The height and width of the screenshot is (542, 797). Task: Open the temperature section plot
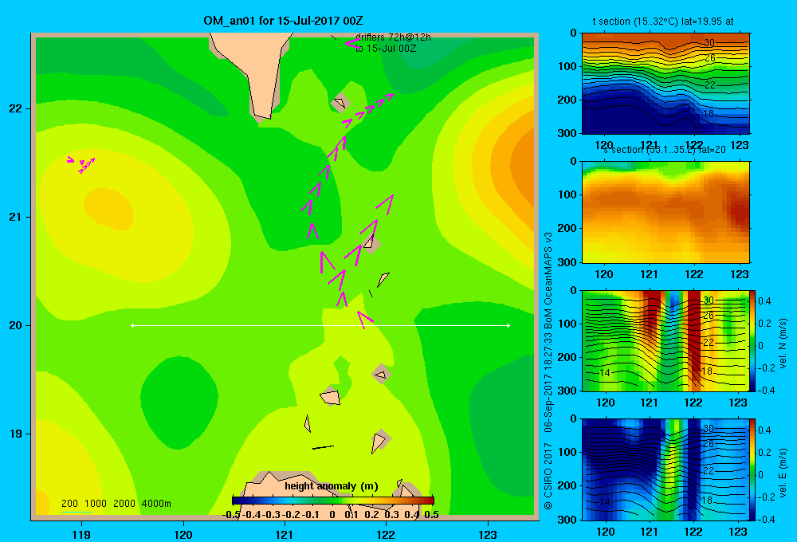(x=665, y=84)
